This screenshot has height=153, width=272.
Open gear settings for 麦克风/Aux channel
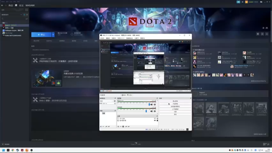(155, 104)
